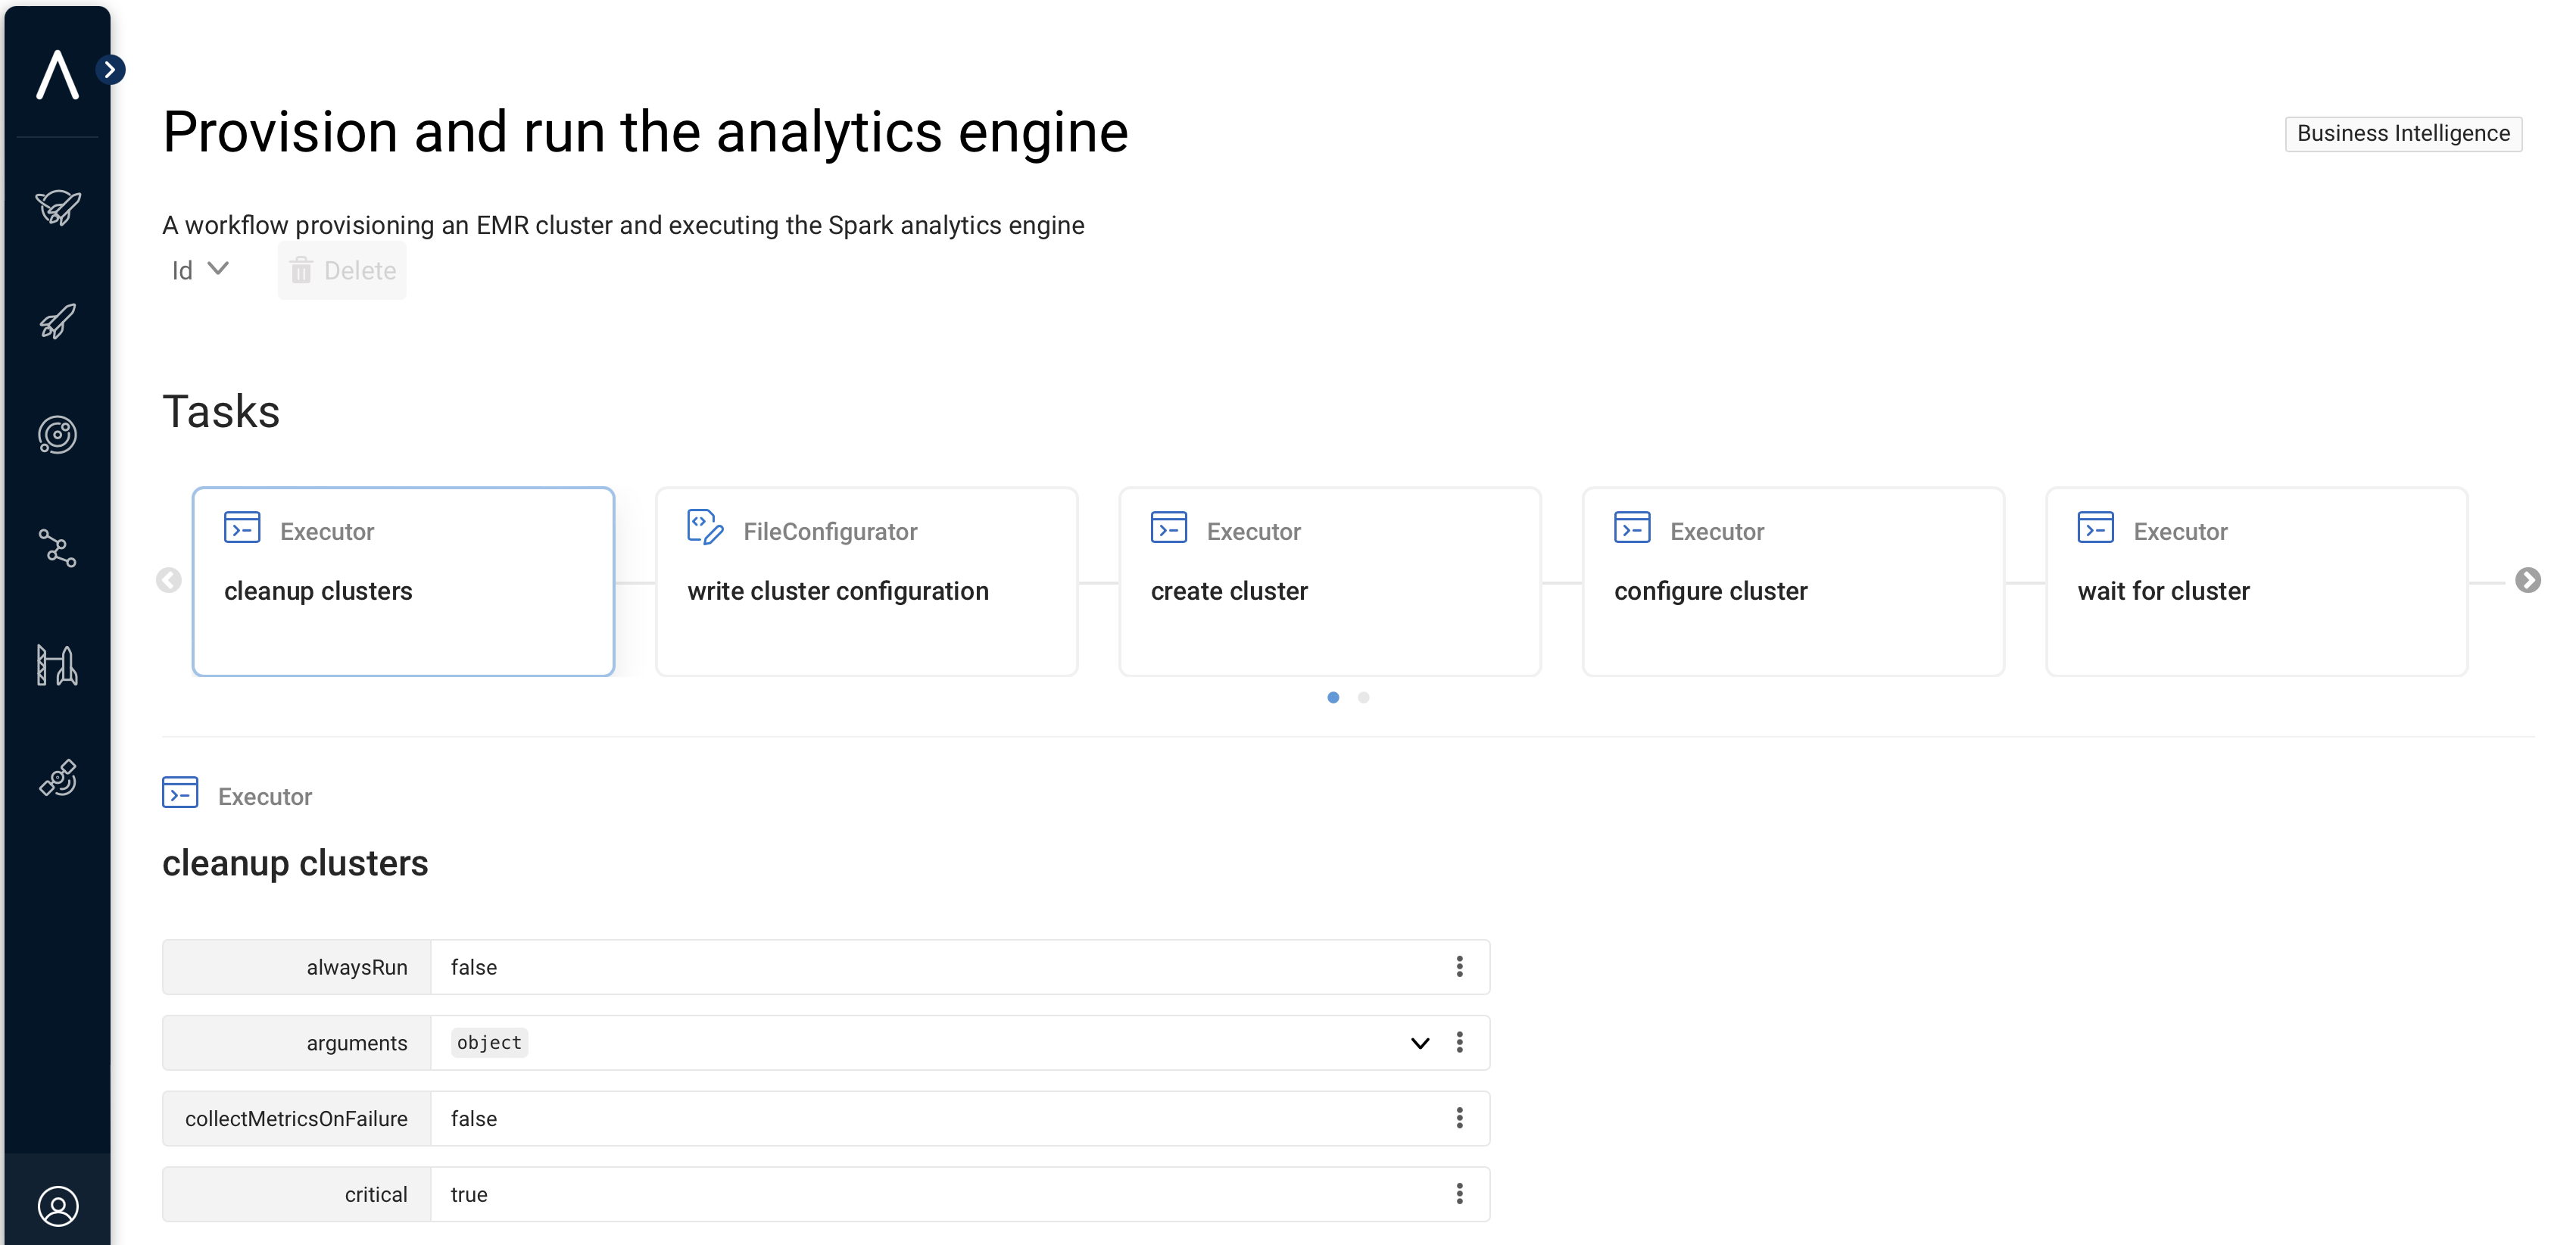
Task: Open the connected nodes graph sidebar icon
Action: coord(57,549)
